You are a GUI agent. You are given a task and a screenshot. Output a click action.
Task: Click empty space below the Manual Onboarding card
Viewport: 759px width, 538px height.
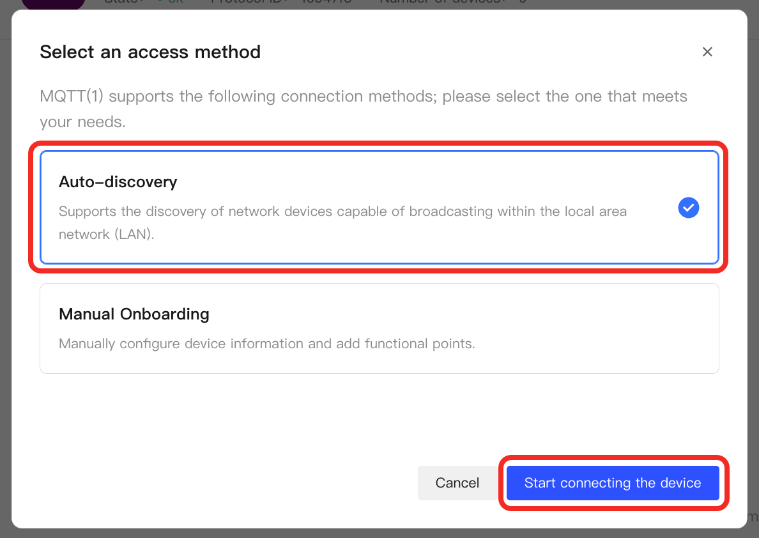(x=379, y=417)
